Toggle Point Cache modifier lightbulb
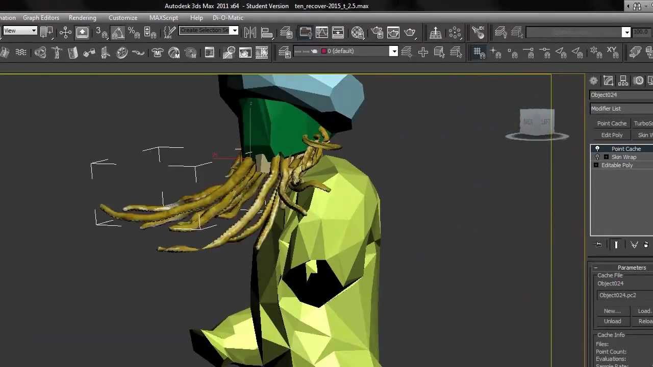 click(597, 149)
